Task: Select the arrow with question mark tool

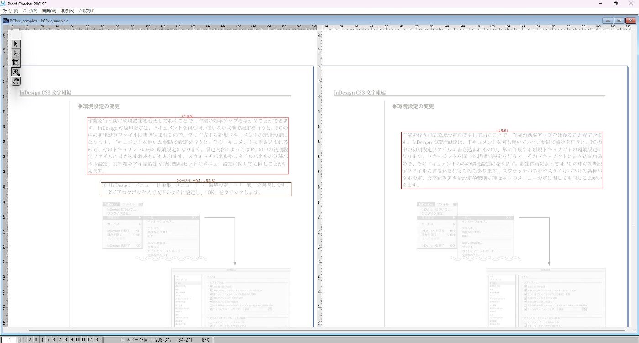Action: pyautogui.click(x=16, y=53)
